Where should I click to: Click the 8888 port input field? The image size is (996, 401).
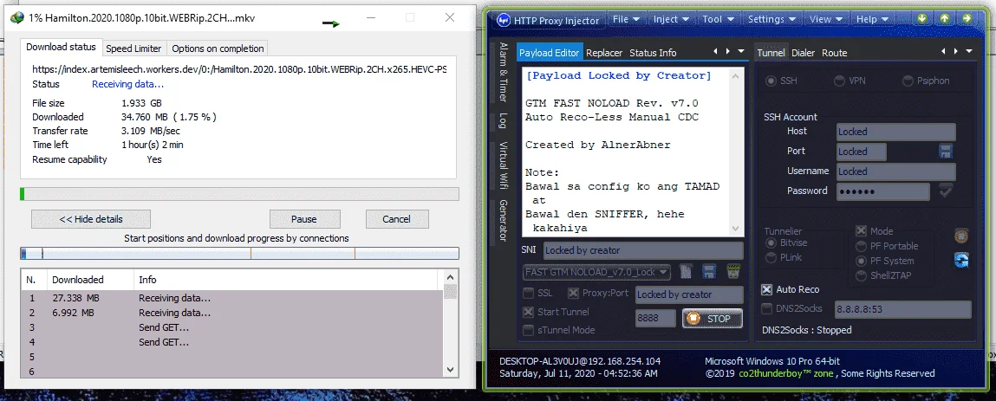click(x=655, y=319)
